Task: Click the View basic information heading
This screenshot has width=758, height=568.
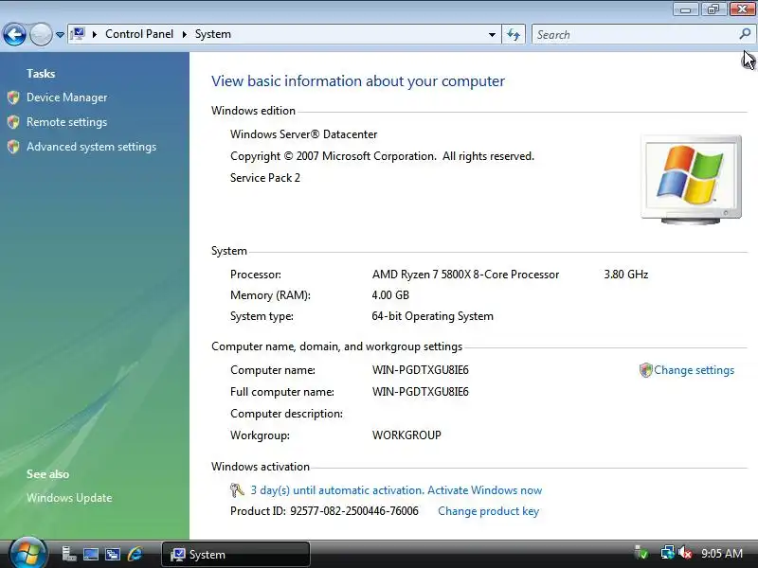Action: point(358,81)
